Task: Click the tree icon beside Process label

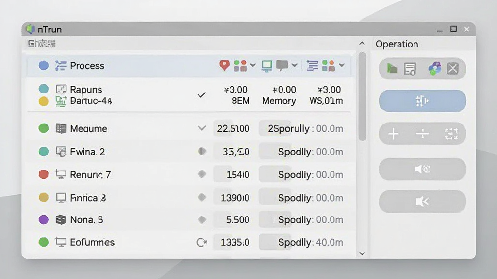Action: [61, 65]
